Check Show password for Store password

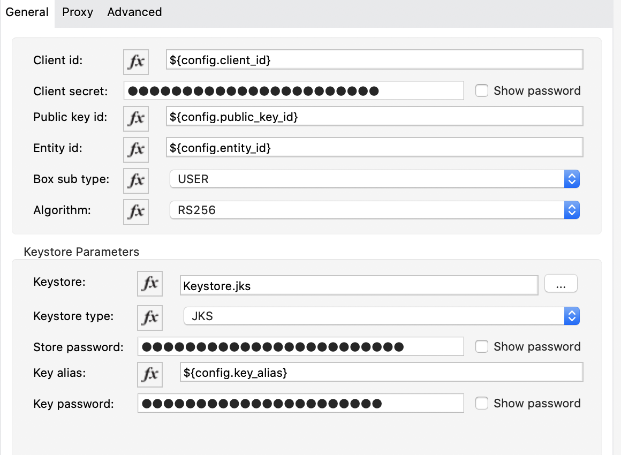click(x=482, y=347)
